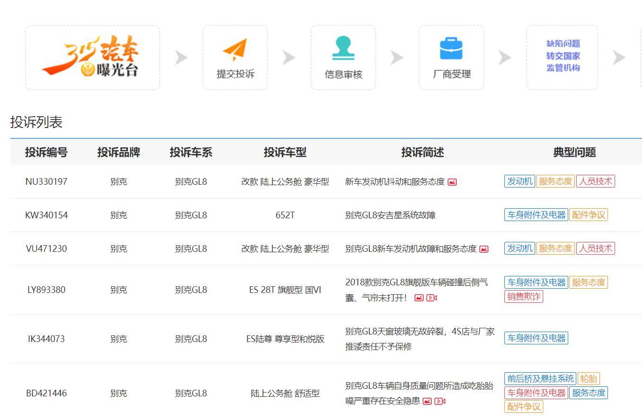
Task: Click the arrow after 缺陷问题转交国家监管机构
Action: coord(618,57)
